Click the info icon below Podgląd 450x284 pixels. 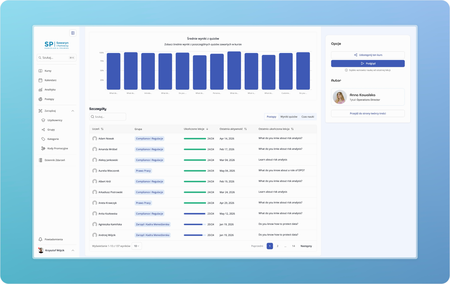pyautogui.click(x=346, y=70)
